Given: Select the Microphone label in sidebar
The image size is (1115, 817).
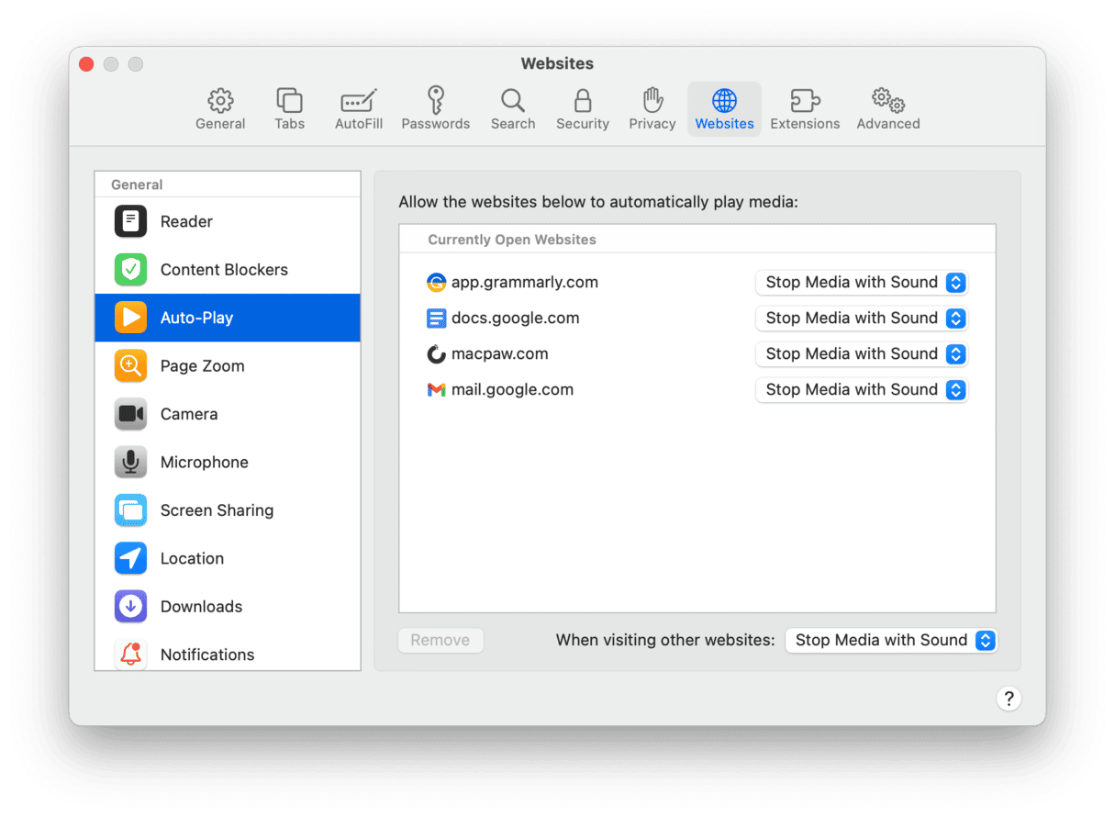Looking at the screenshot, I should 205,462.
